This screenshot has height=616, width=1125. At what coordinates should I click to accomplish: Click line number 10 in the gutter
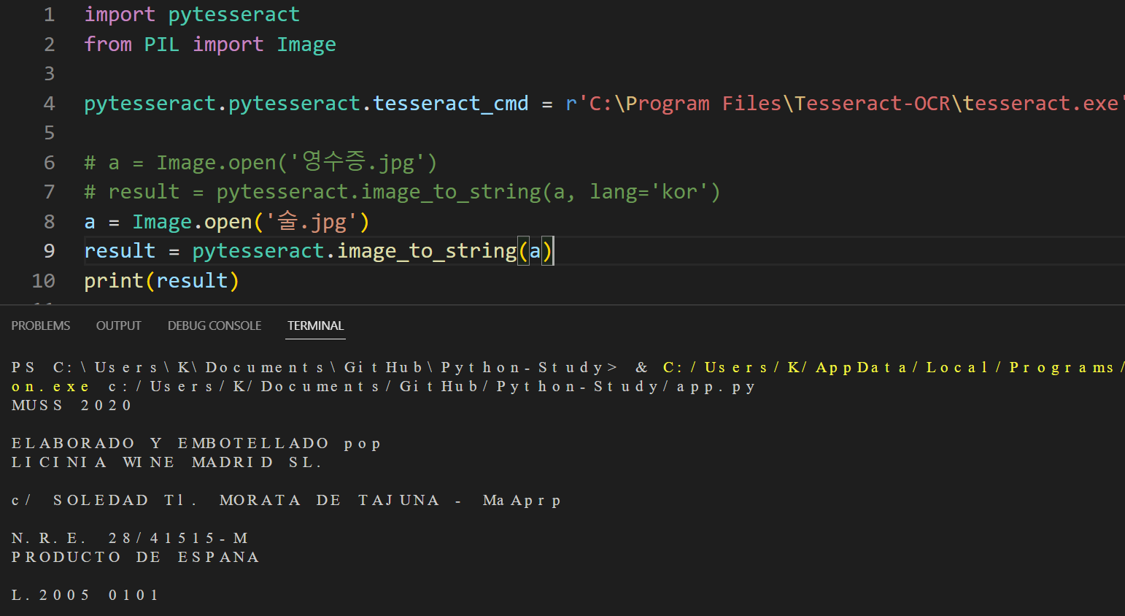(44, 281)
